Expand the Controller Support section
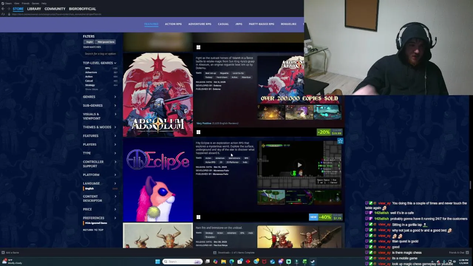The width and height of the screenshot is (473, 266). click(99, 164)
